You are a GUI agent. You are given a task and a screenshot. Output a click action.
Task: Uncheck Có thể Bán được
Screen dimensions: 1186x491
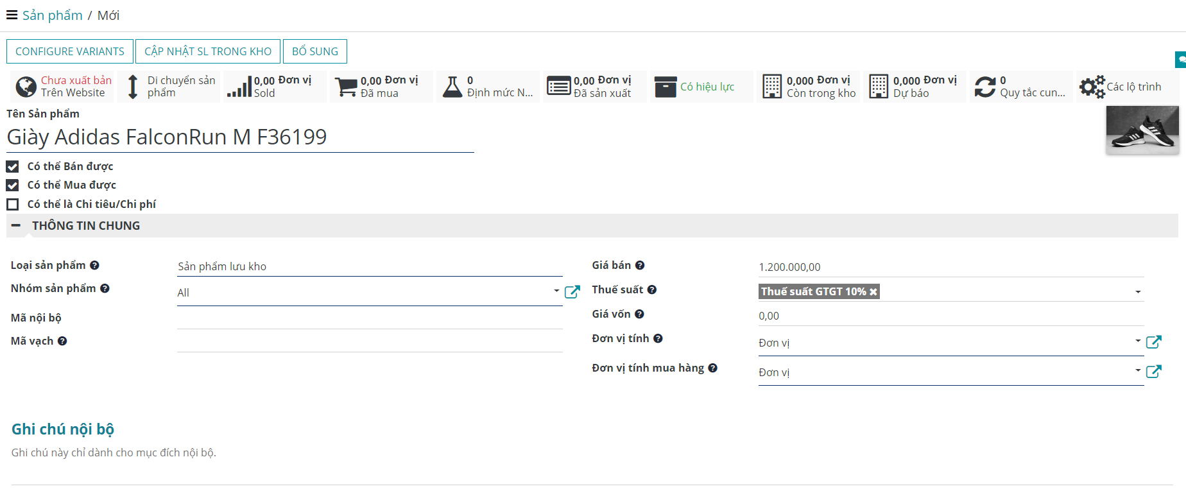click(x=12, y=166)
